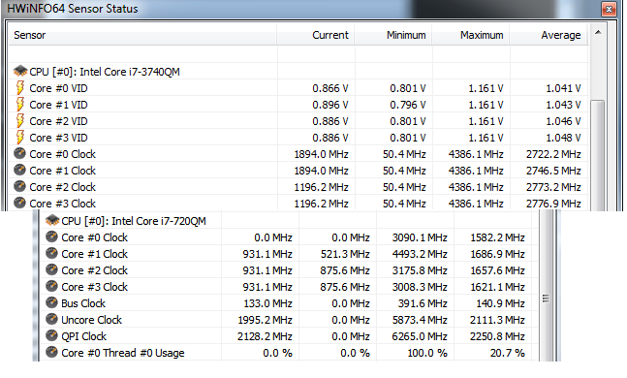Click the 2250.8 MHz average value
The height and width of the screenshot is (378, 627).
497,336
